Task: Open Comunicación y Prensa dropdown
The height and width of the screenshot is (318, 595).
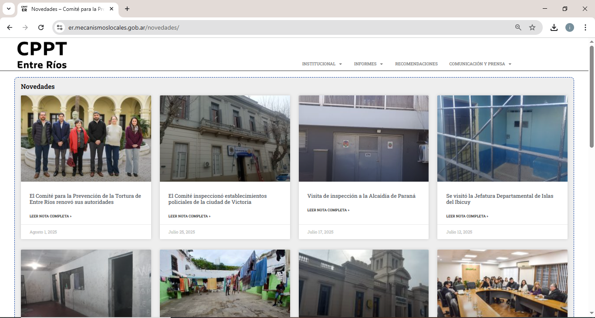Action: 480,64
